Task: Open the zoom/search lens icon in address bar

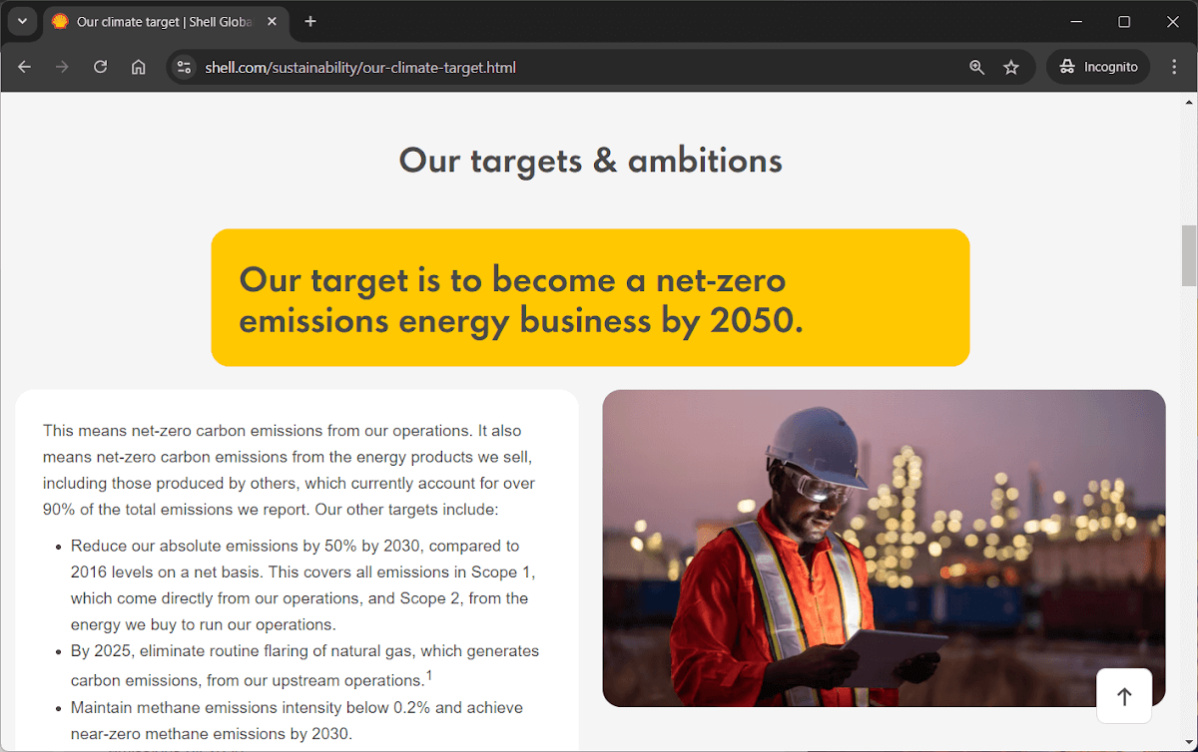Action: coord(975,67)
